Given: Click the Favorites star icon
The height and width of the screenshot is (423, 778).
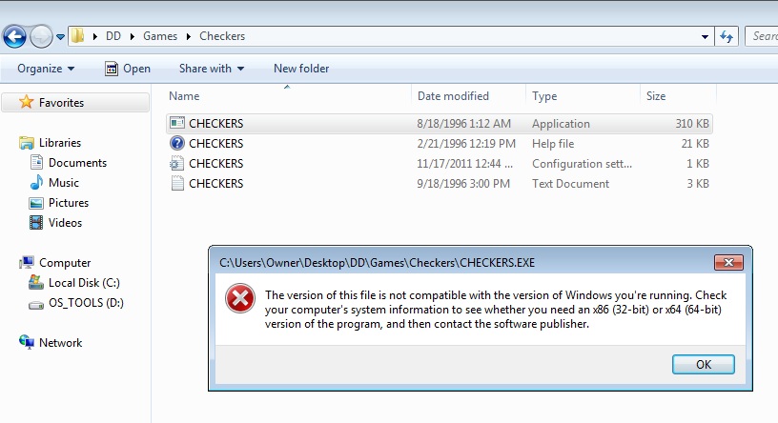Looking at the screenshot, I should [26, 102].
